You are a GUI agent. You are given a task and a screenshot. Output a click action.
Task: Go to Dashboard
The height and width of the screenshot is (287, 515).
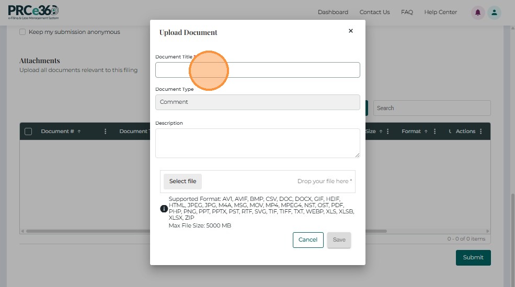[333, 12]
